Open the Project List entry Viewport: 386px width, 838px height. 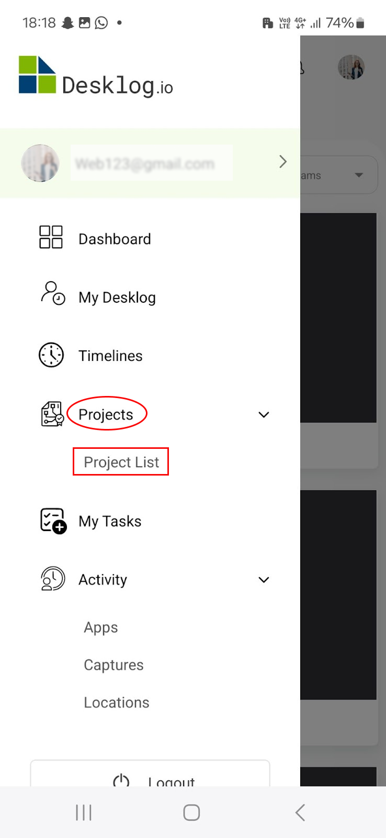coord(121,462)
